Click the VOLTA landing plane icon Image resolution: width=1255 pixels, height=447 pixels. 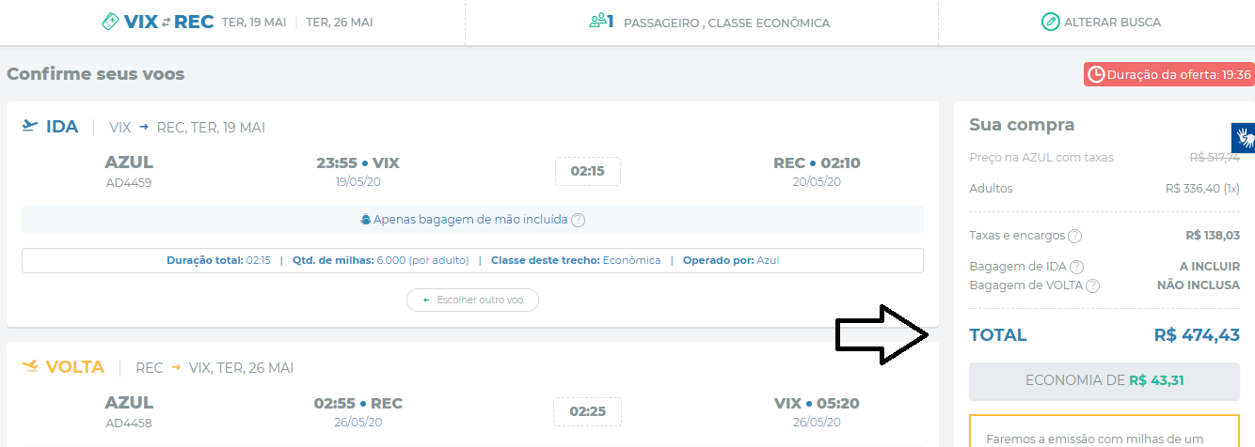click(30, 366)
